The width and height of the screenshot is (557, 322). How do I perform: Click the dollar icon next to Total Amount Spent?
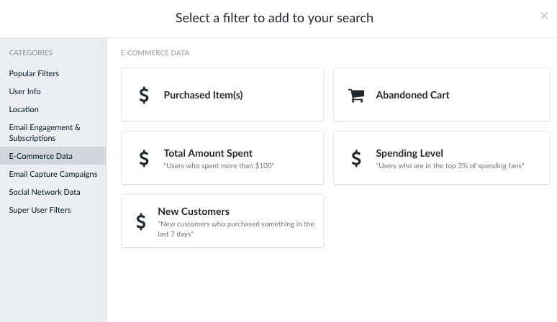144,158
